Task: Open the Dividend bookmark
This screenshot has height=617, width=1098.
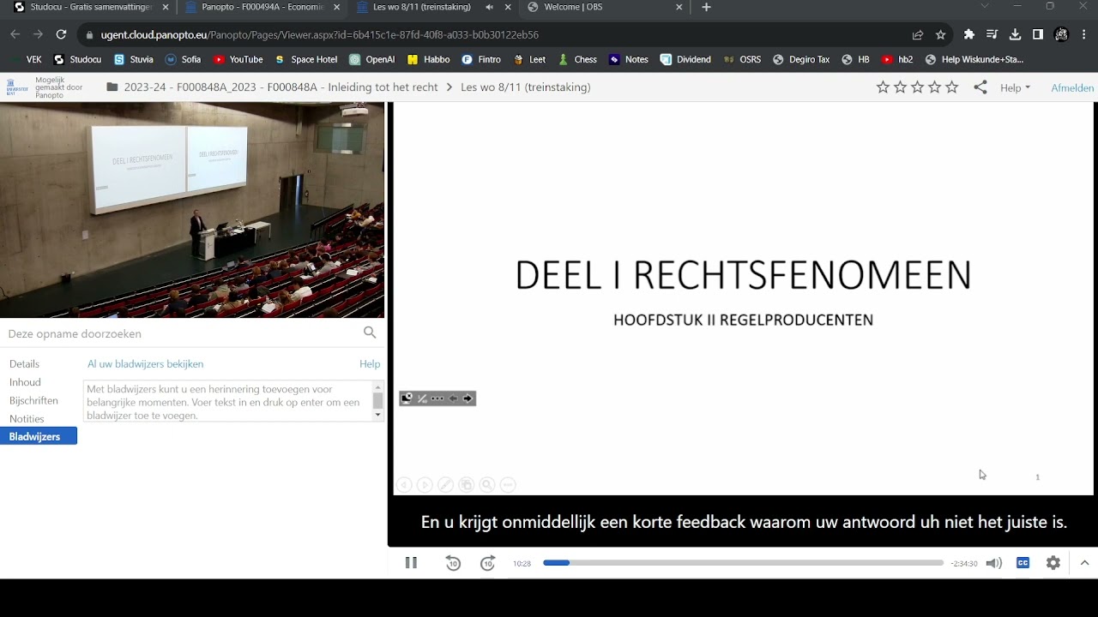Action: (x=685, y=60)
